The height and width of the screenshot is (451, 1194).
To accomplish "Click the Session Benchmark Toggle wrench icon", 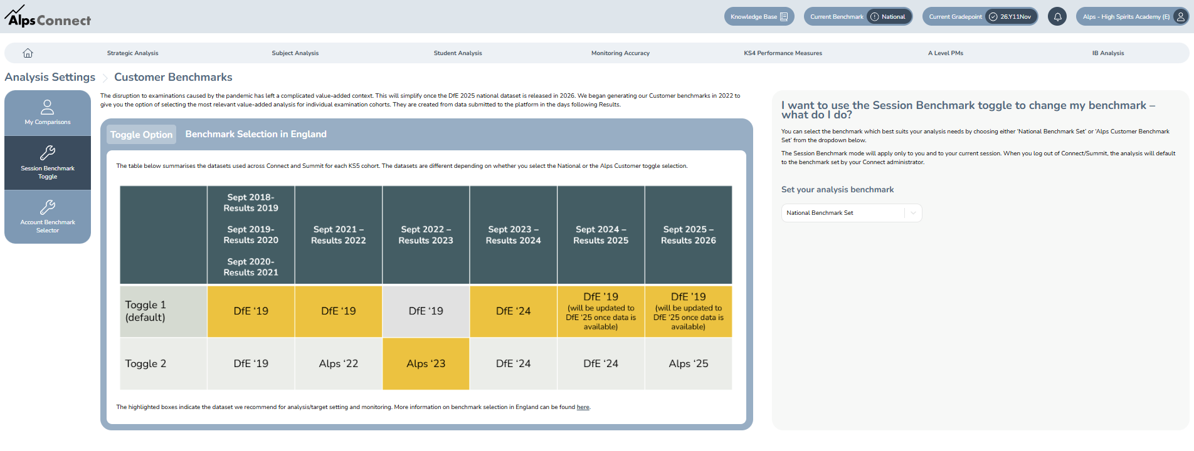I will click(48, 153).
